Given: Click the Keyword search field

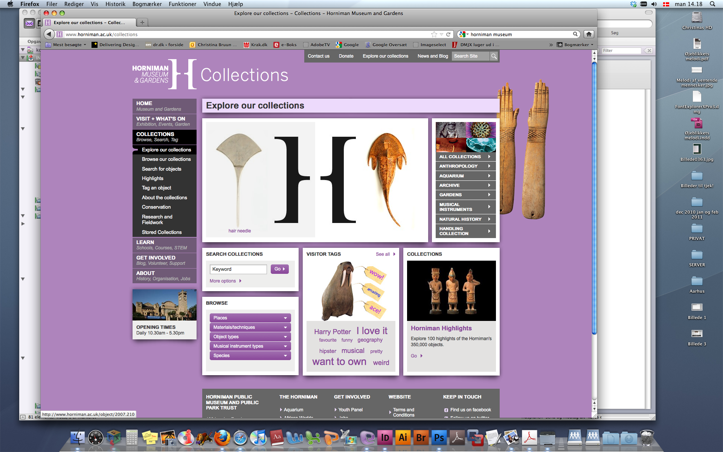Looking at the screenshot, I should tap(238, 269).
